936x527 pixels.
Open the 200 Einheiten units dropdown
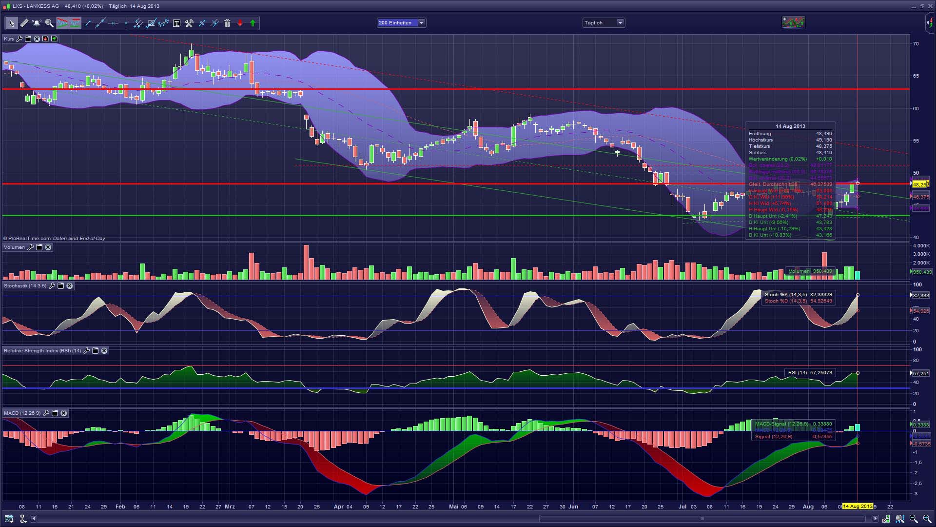(421, 22)
